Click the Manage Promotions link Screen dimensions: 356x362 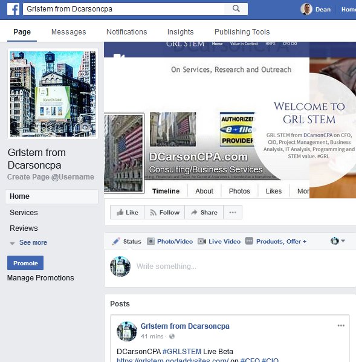(x=40, y=278)
